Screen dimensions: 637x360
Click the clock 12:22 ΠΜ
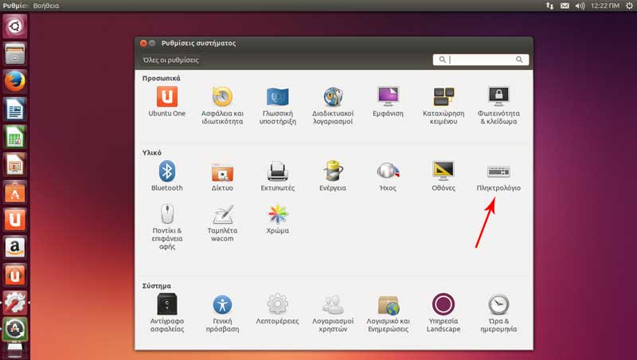pyautogui.click(x=605, y=6)
